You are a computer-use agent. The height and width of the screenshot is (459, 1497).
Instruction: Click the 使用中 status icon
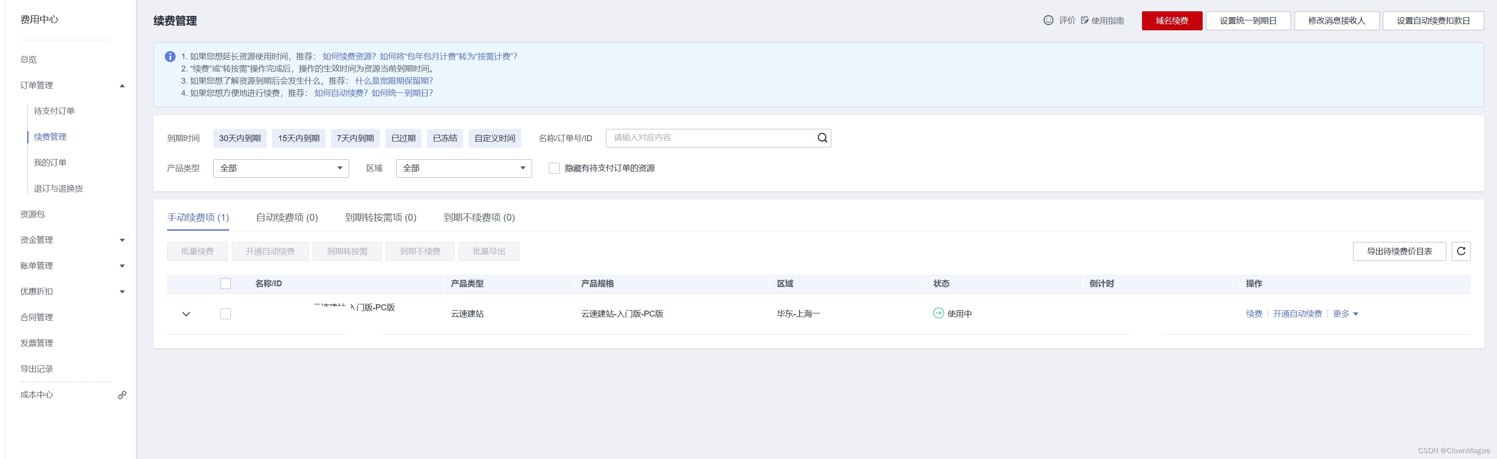point(939,313)
